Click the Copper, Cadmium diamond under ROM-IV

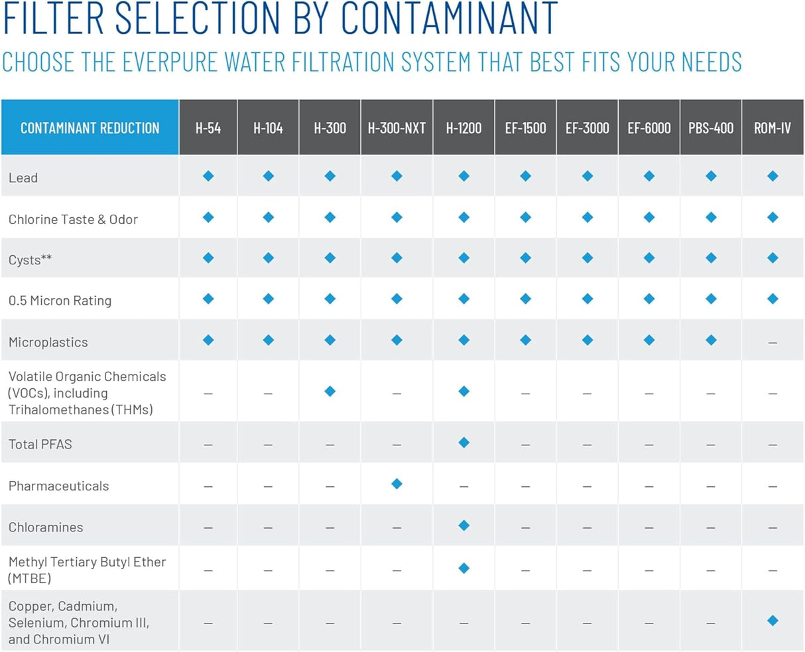(x=773, y=621)
